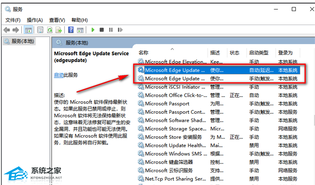Sort by the 启动类型 column header

click(x=259, y=53)
